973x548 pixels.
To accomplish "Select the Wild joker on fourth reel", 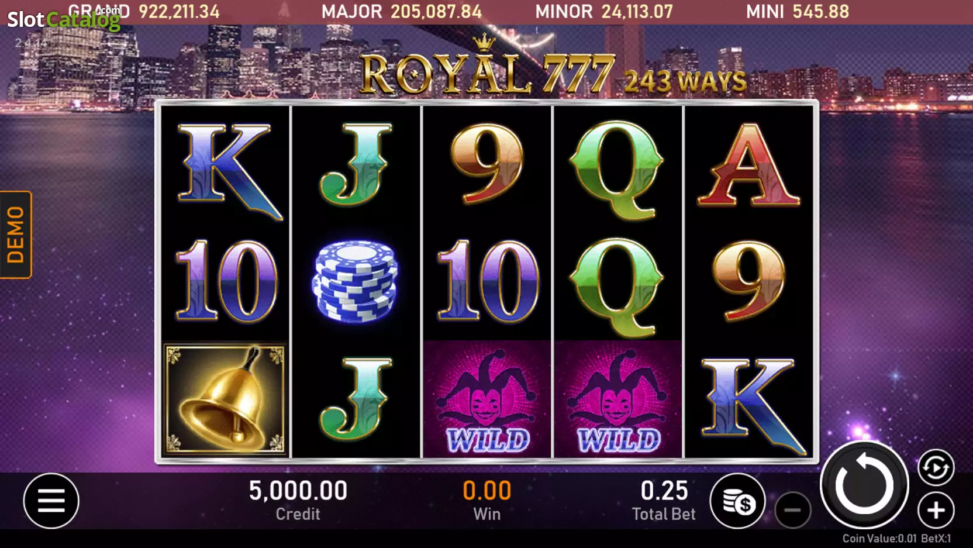I will coord(617,399).
